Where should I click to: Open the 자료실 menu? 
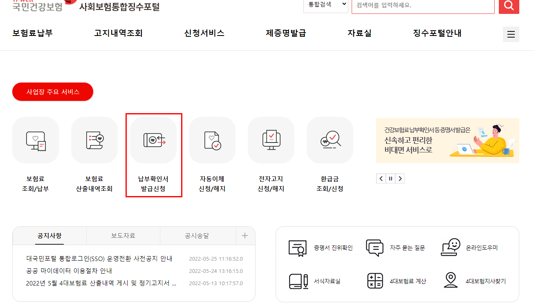(x=360, y=33)
